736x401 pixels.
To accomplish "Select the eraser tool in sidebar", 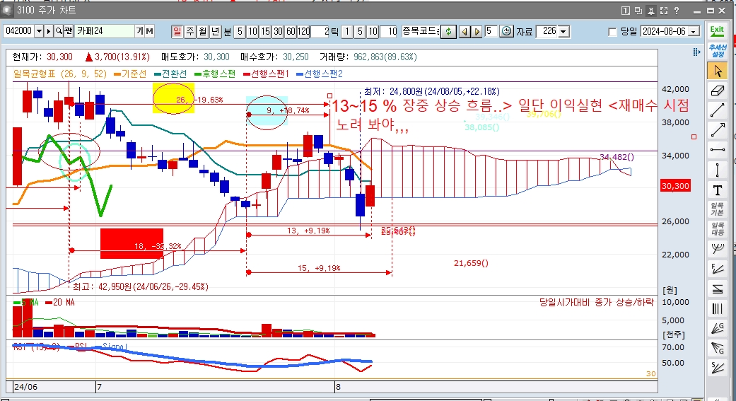I will pyautogui.click(x=717, y=91).
